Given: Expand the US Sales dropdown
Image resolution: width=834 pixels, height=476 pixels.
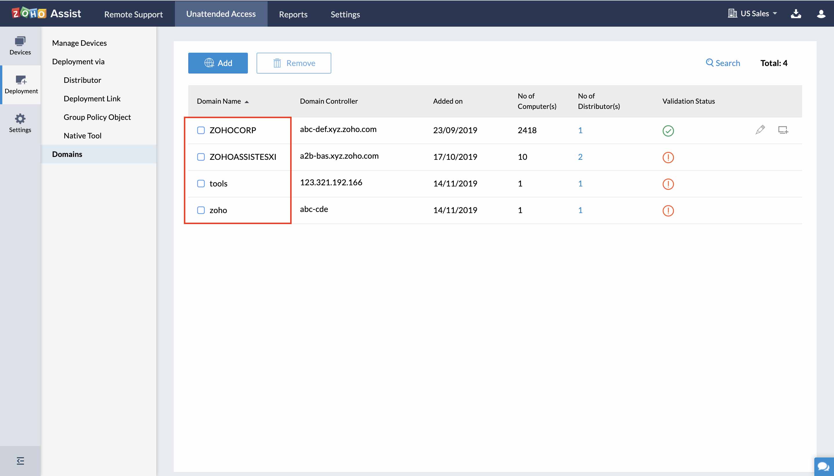Looking at the screenshot, I should (x=758, y=13).
